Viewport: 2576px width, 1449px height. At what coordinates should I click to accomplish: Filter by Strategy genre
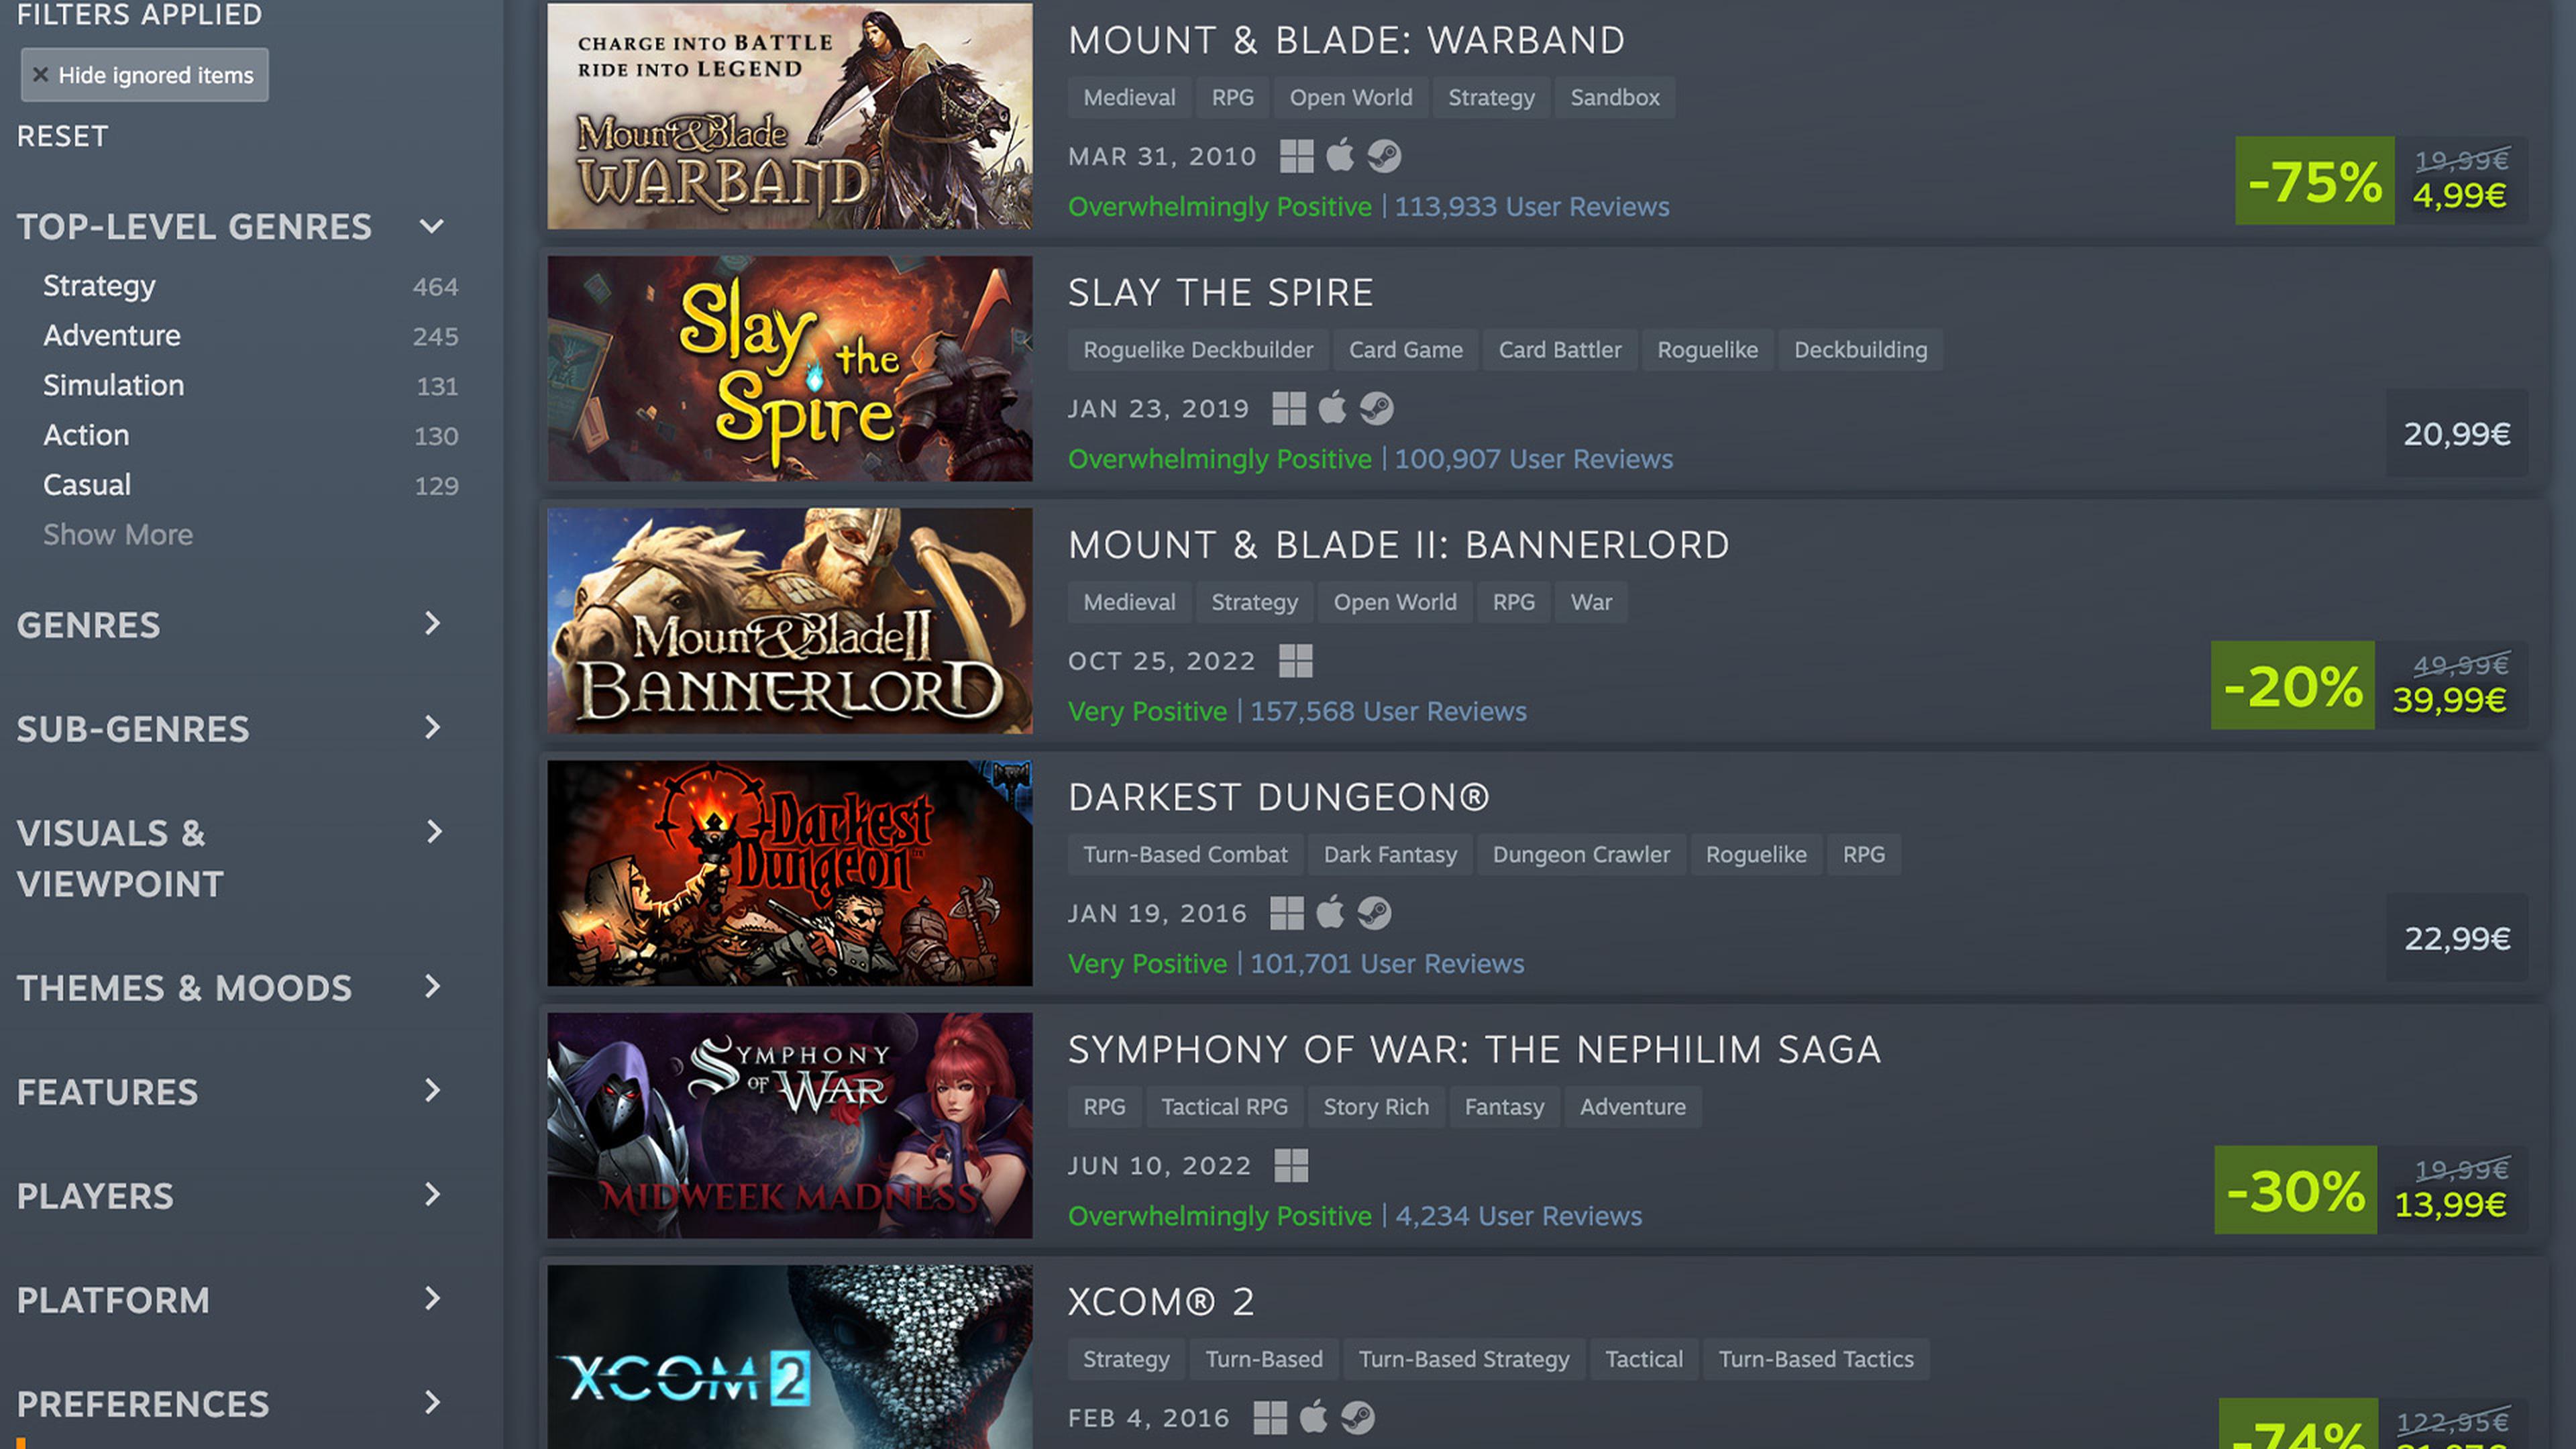pos(99,286)
